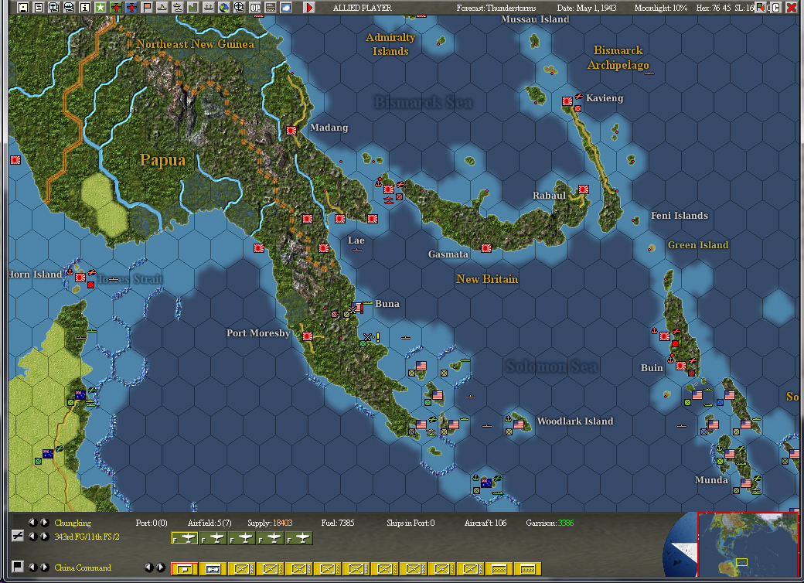Select the Japanese flag at Port Moresby

308,336
